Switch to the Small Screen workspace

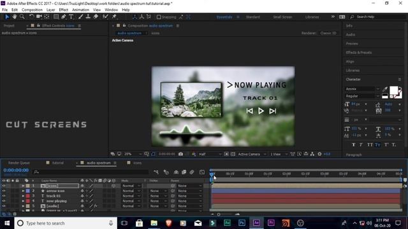[x=282, y=17]
